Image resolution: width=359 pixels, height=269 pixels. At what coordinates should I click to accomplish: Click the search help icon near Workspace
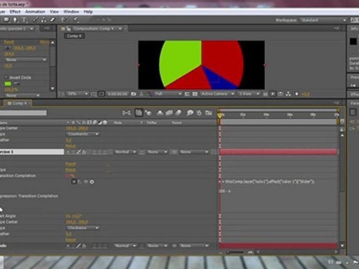pyautogui.click(x=355, y=20)
